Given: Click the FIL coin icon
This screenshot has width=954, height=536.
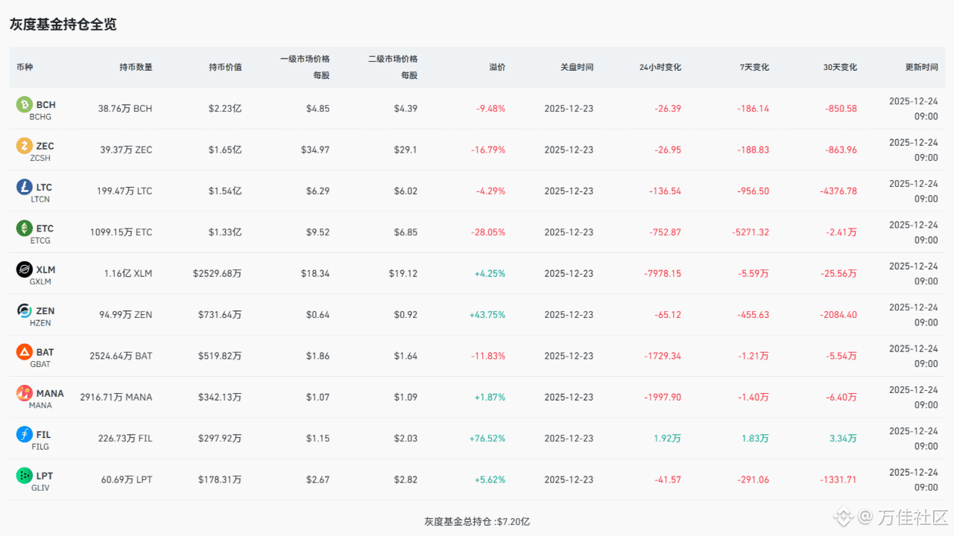Looking at the screenshot, I should (x=25, y=435).
